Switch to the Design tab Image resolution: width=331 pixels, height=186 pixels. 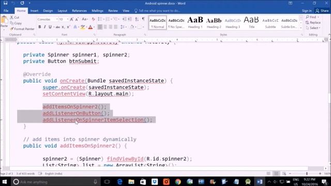48,10
